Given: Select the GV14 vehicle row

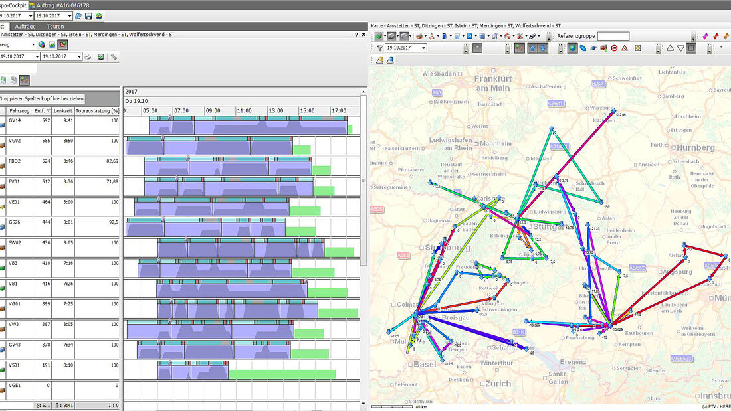Looking at the screenshot, I should (60, 125).
